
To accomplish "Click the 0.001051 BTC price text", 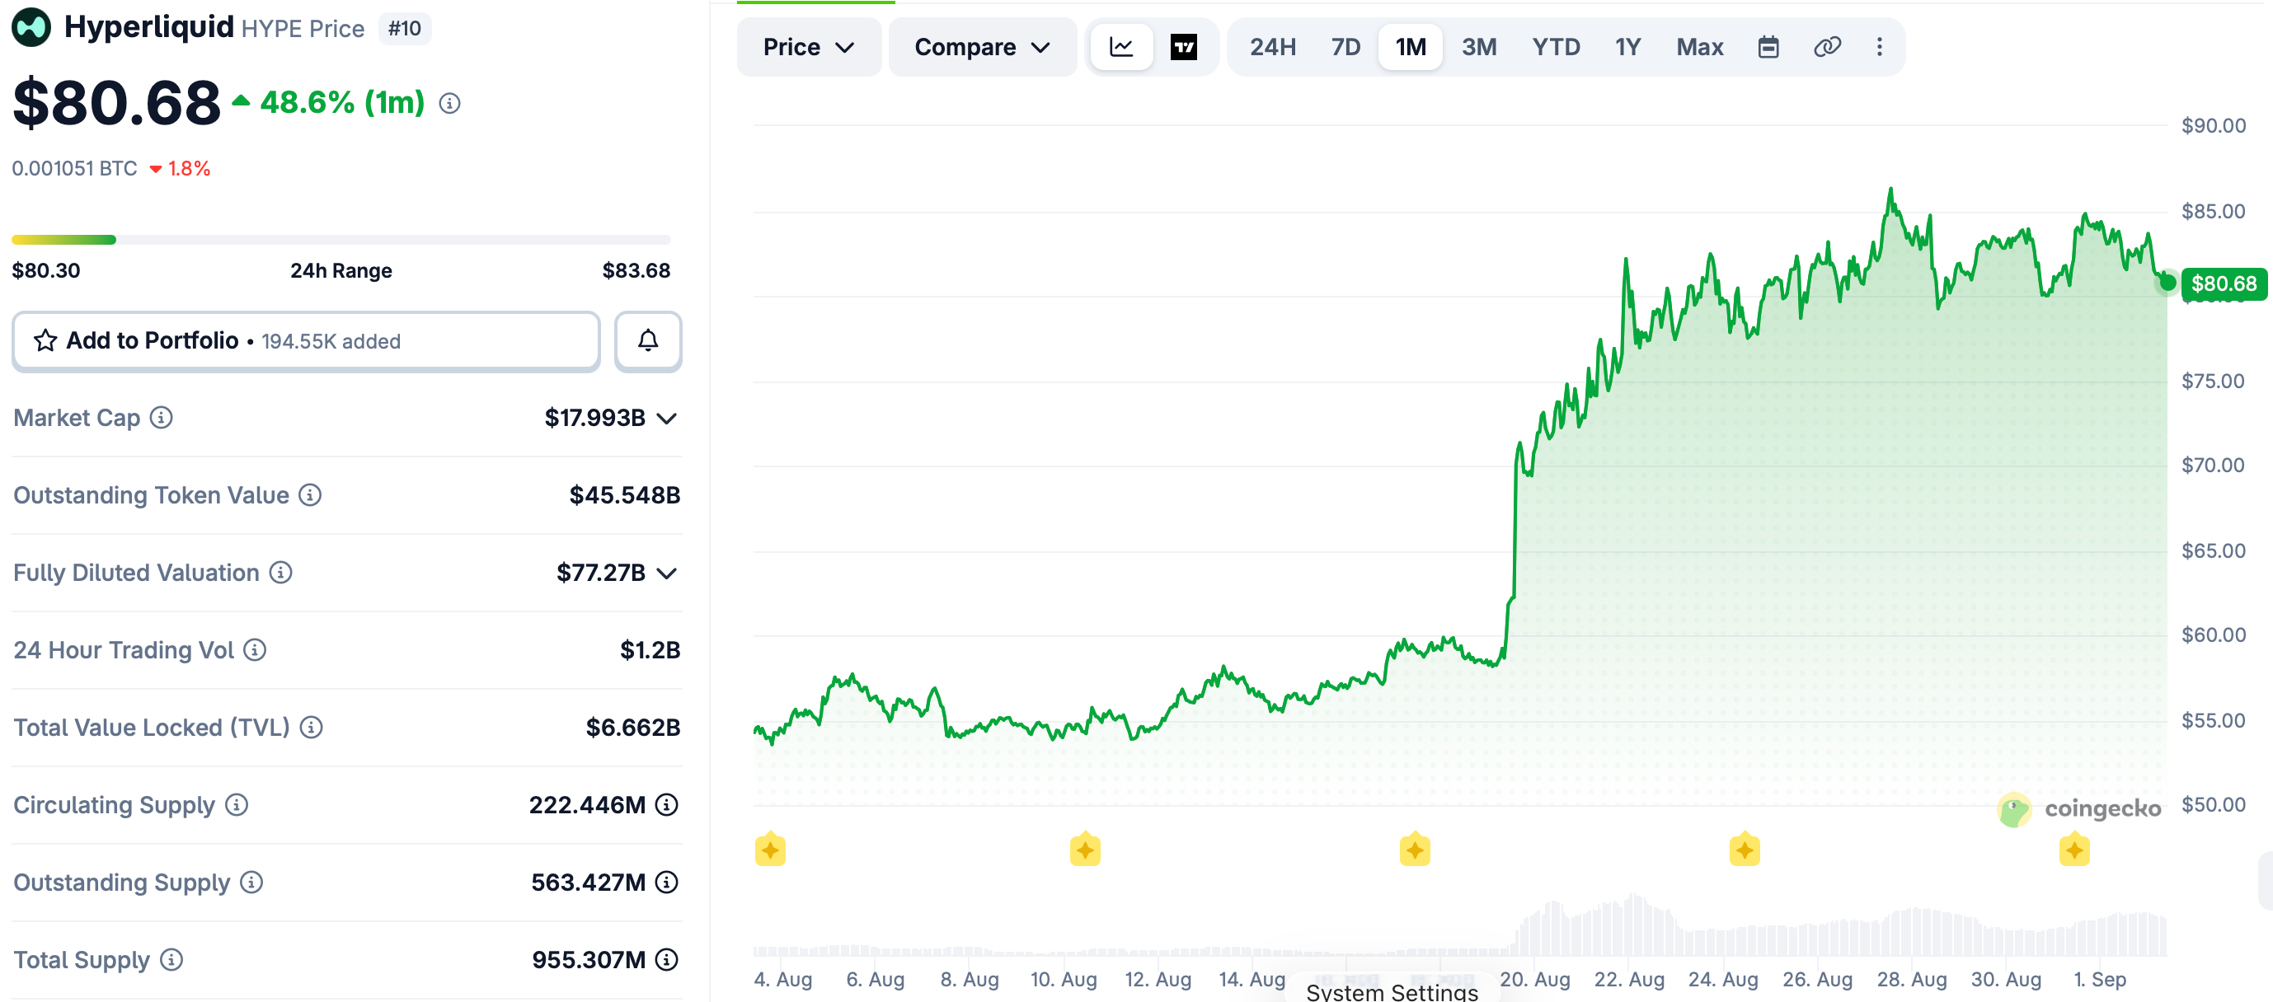I will (74, 168).
